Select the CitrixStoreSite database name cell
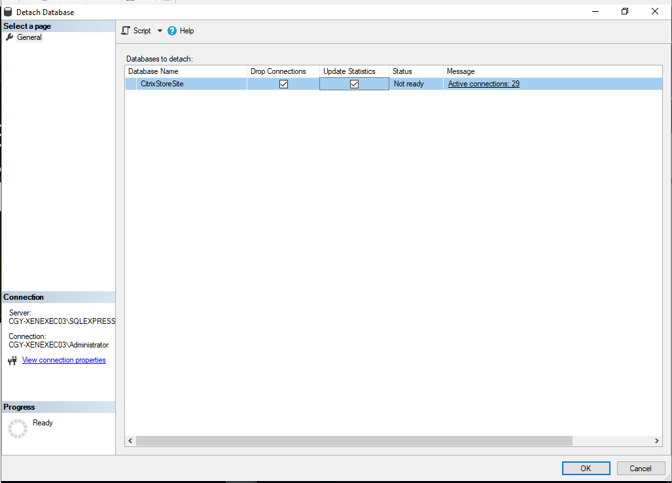This screenshot has height=483, width=672. (192, 84)
